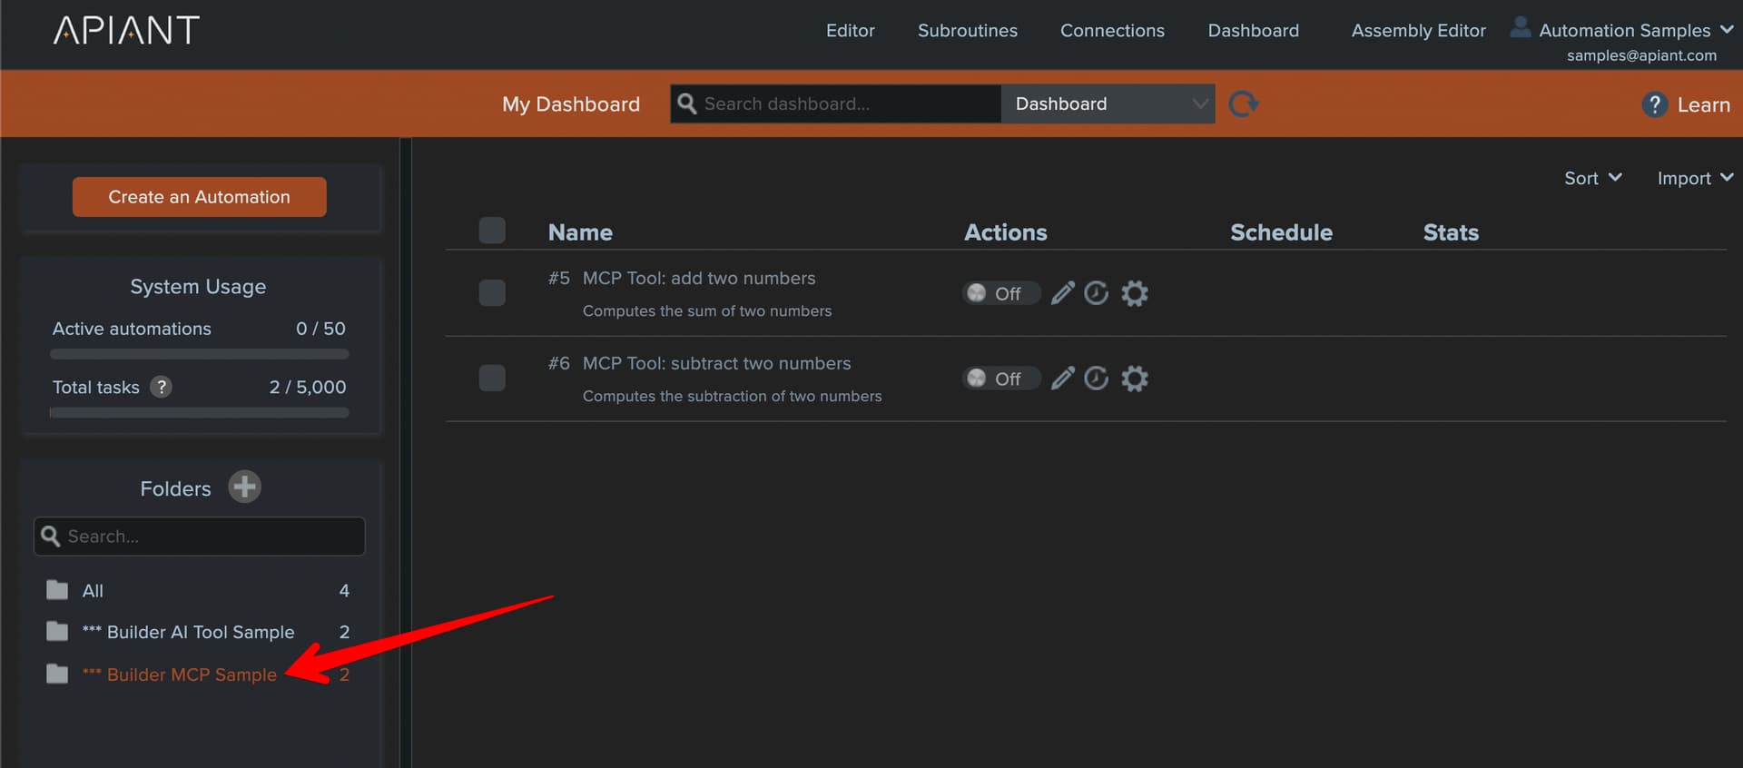Open the Dashboard scope dropdown
The image size is (1743, 768).
[x=1108, y=103]
